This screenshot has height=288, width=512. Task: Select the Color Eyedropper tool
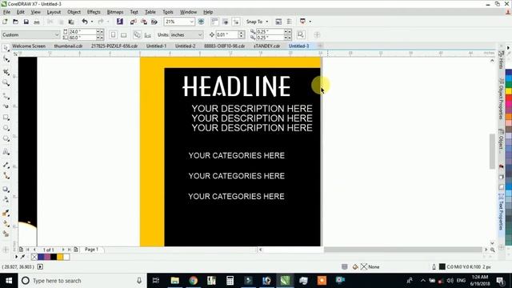6,213
